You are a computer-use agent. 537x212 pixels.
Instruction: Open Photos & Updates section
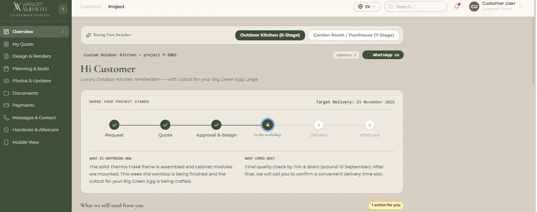(34, 81)
